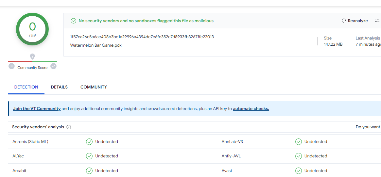Image resolution: width=381 pixels, height=177 pixels.
Task: Click the info icon beside Security vendors' analysis
Action: click(69, 127)
